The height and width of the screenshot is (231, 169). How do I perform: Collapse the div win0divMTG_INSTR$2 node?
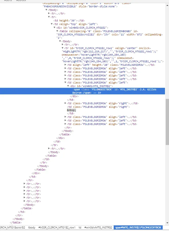(68, 86)
